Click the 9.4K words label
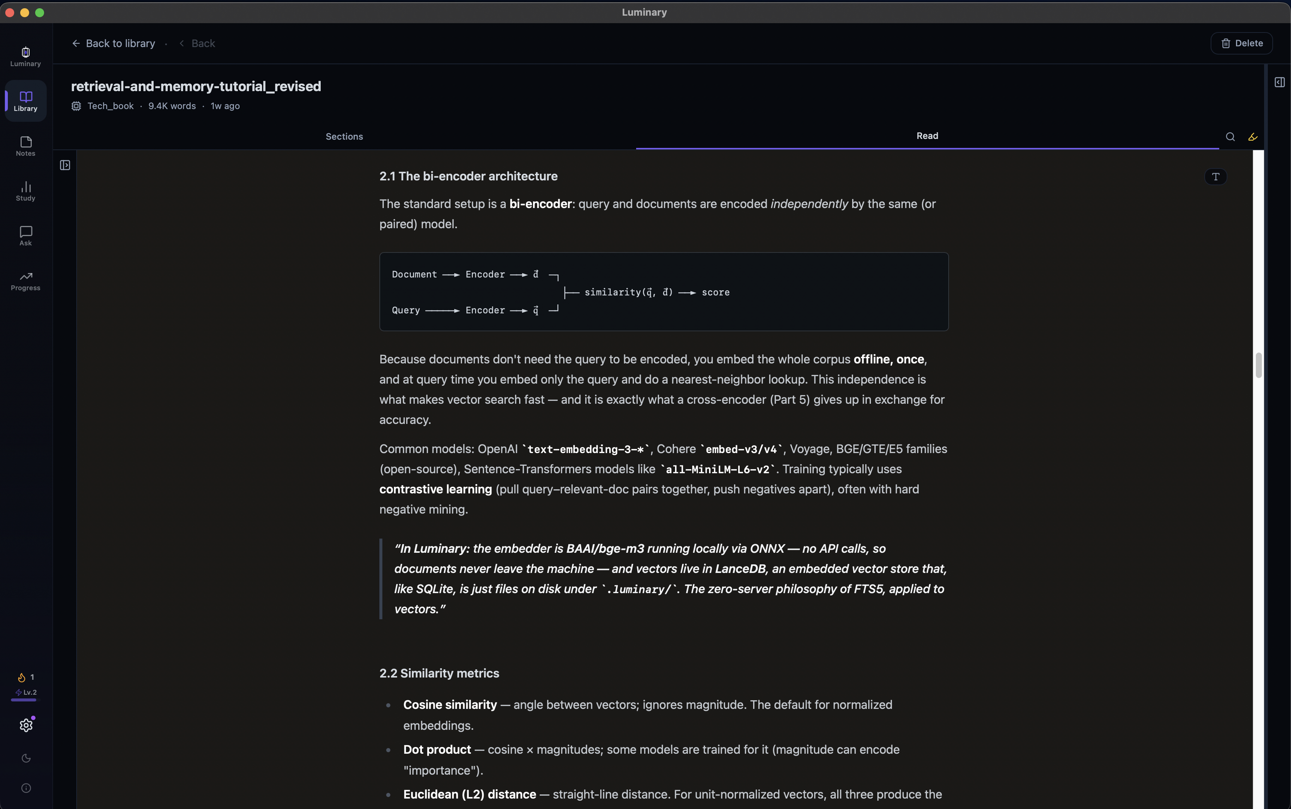Image resolution: width=1291 pixels, height=809 pixels. pos(172,106)
